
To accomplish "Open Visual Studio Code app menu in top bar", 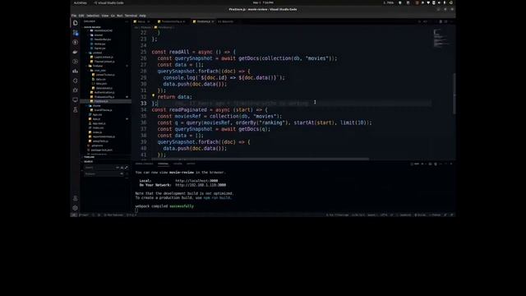I will pos(108,2).
